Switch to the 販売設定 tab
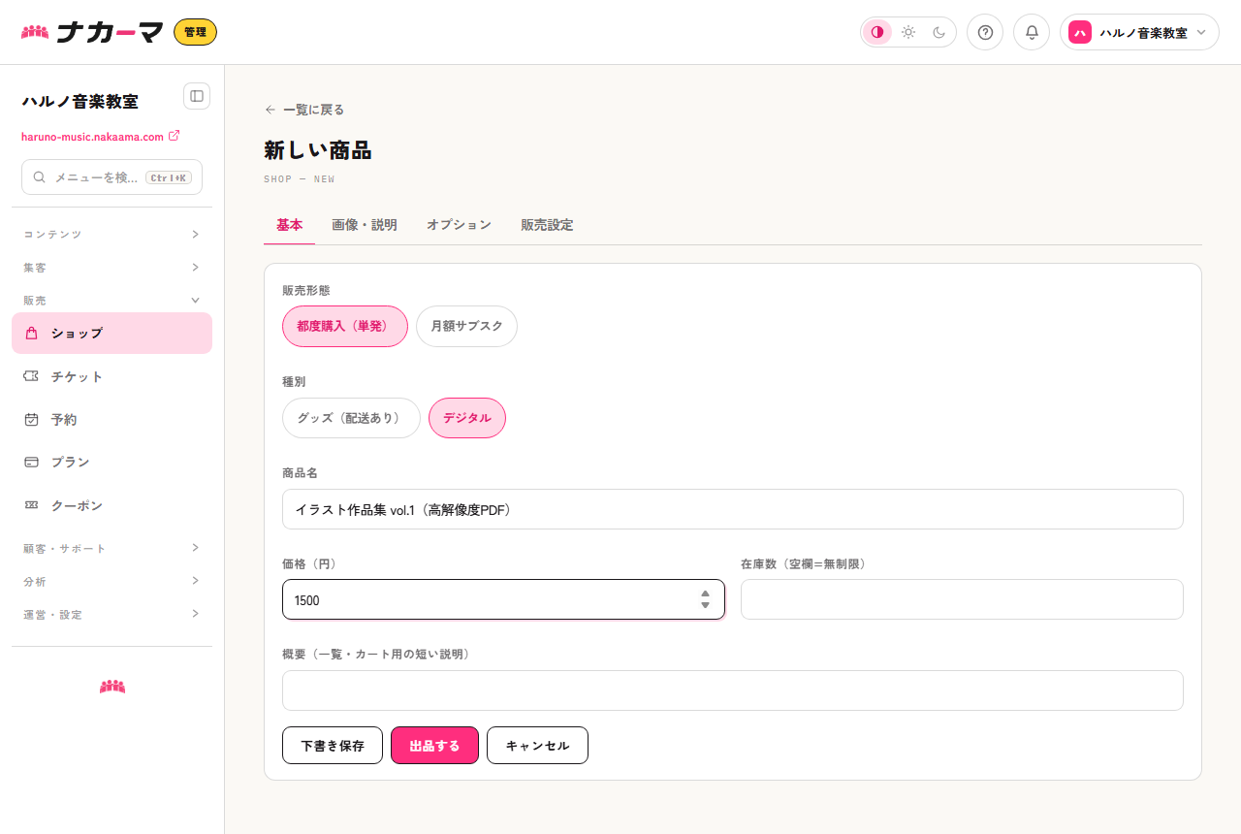Viewport: 1241px width, 834px height. (x=547, y=225)
